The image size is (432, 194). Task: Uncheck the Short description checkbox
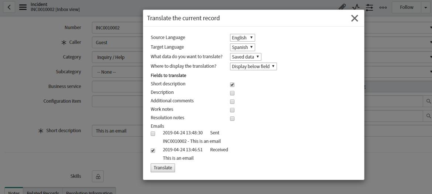click(x=232, y=85)
